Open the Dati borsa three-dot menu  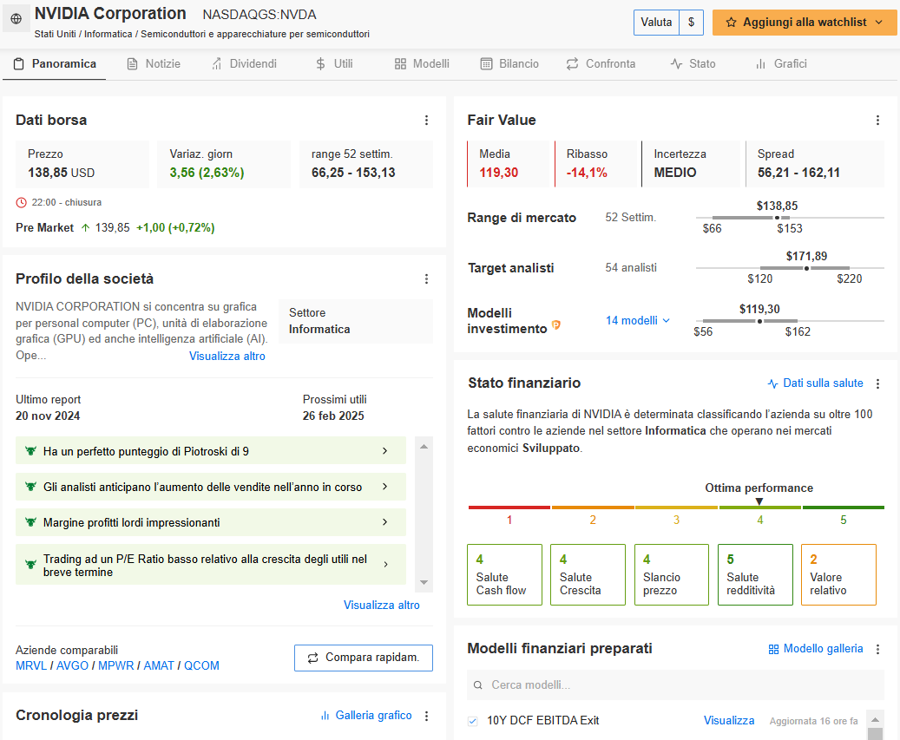click(426, 120)
